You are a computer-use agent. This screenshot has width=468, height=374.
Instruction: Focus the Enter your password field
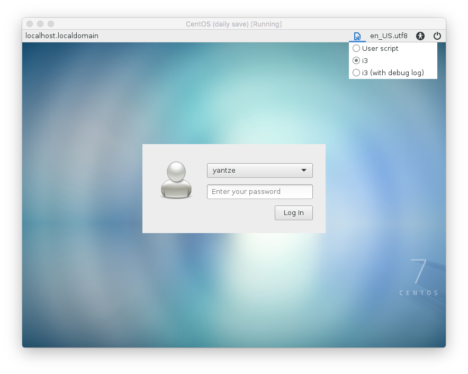pos(259,192)
